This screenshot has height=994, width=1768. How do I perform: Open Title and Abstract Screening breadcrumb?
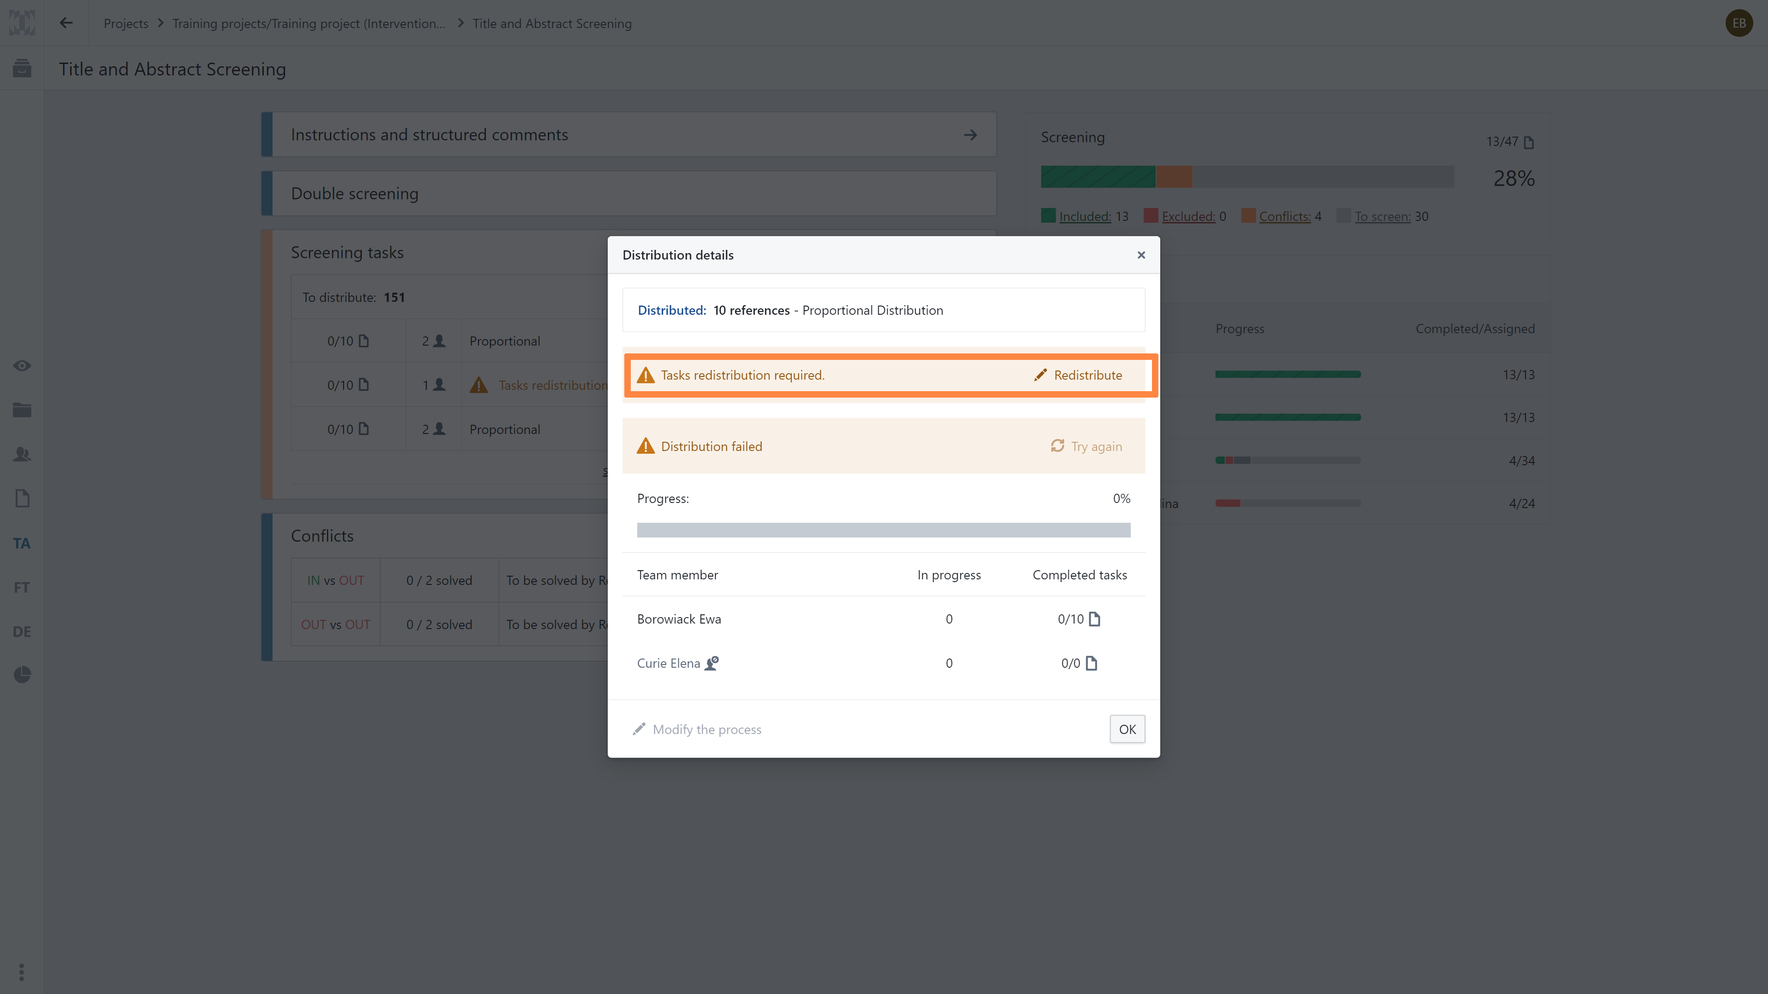(552, 23)
